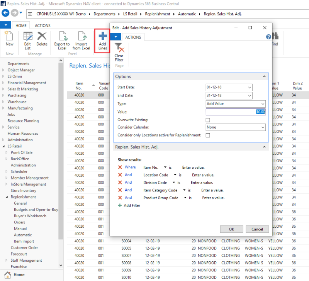This screenshot has width=309, height=281.
Task: Open the main window application menu dropdown
Action: [x=5, y=25]
